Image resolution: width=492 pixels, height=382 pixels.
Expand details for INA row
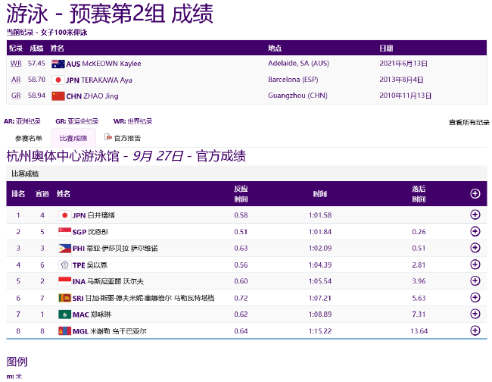475,281
